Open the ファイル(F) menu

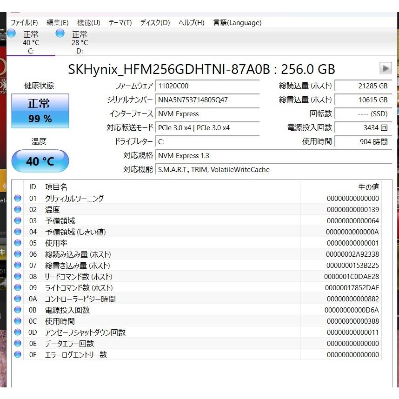coord(24,23)
